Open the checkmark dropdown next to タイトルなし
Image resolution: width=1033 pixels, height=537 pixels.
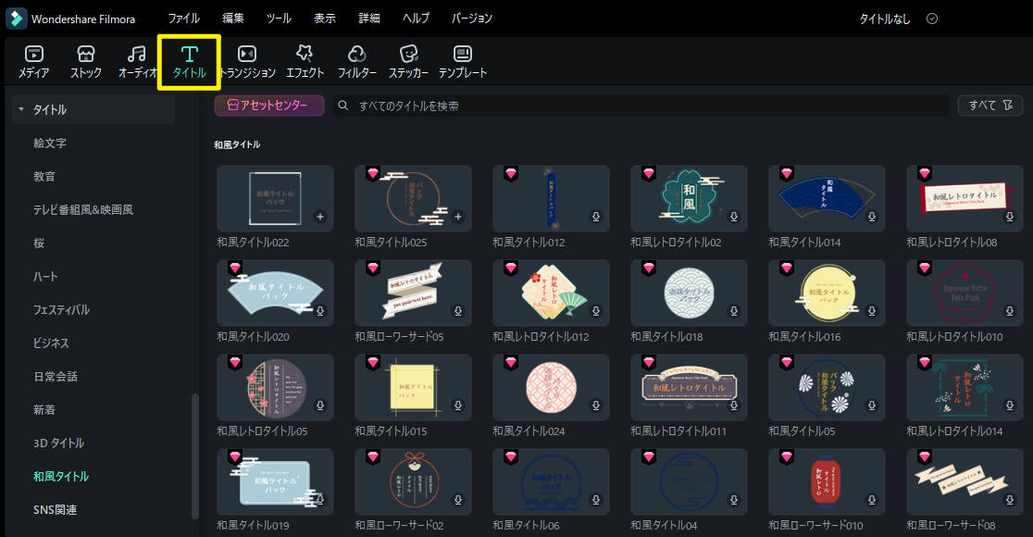pos(932,18)
